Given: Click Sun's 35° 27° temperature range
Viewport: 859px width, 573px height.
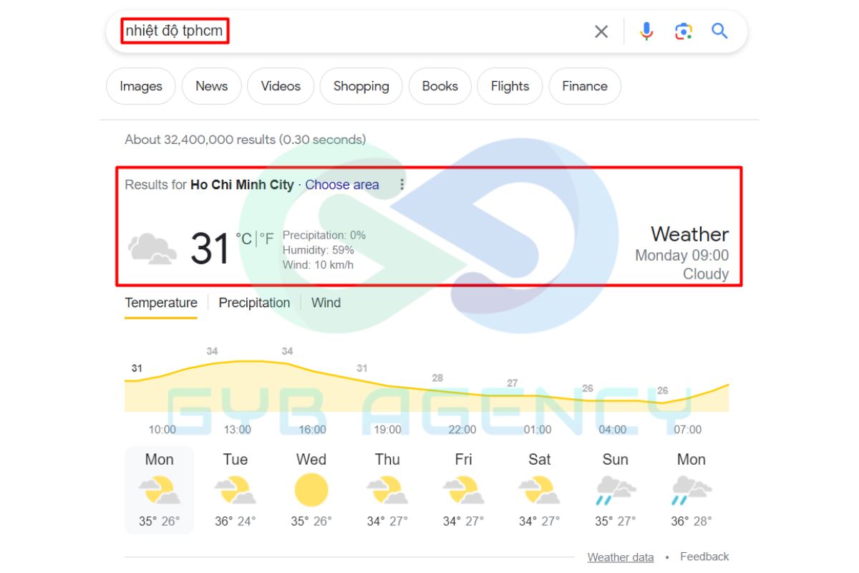Looking at the screenshot, I should [616, 521].
